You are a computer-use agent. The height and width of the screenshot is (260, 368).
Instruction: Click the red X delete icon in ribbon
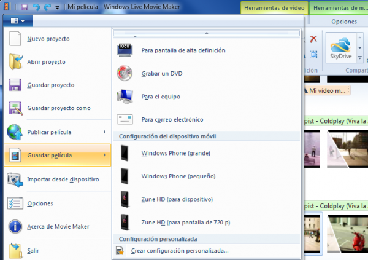point(313,39)
